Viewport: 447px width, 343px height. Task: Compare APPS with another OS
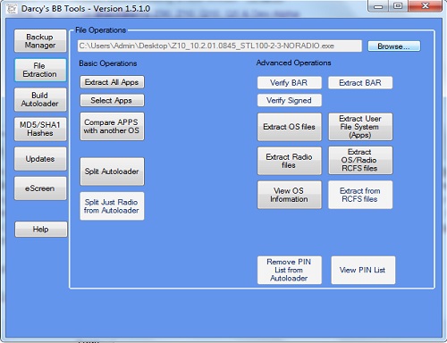click(x=112, y=126)
